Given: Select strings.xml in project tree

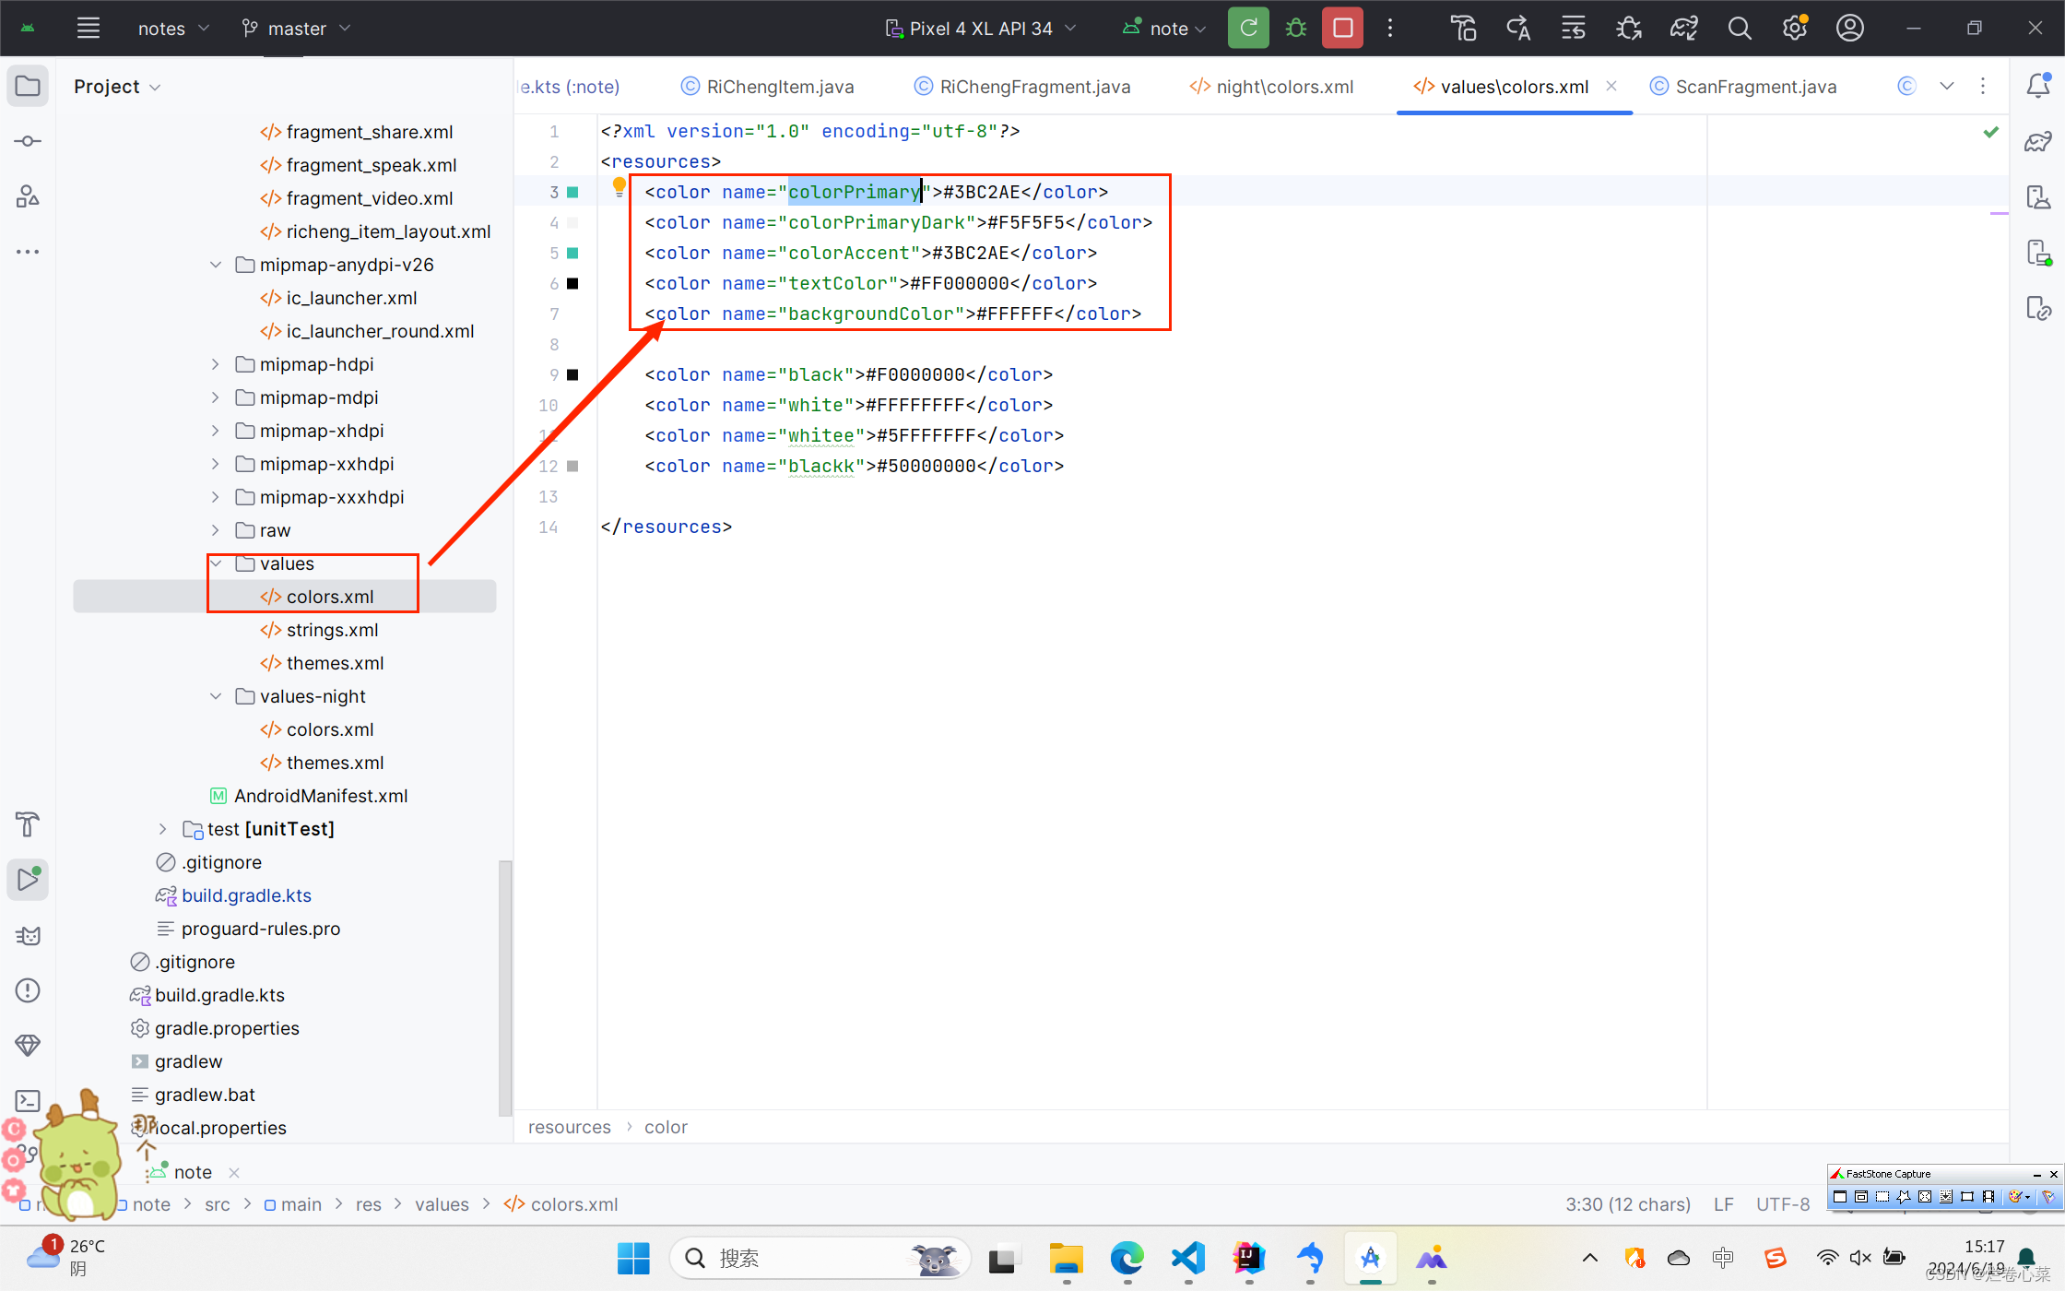Looking at the screenshot, I should (x=319, y=630).
